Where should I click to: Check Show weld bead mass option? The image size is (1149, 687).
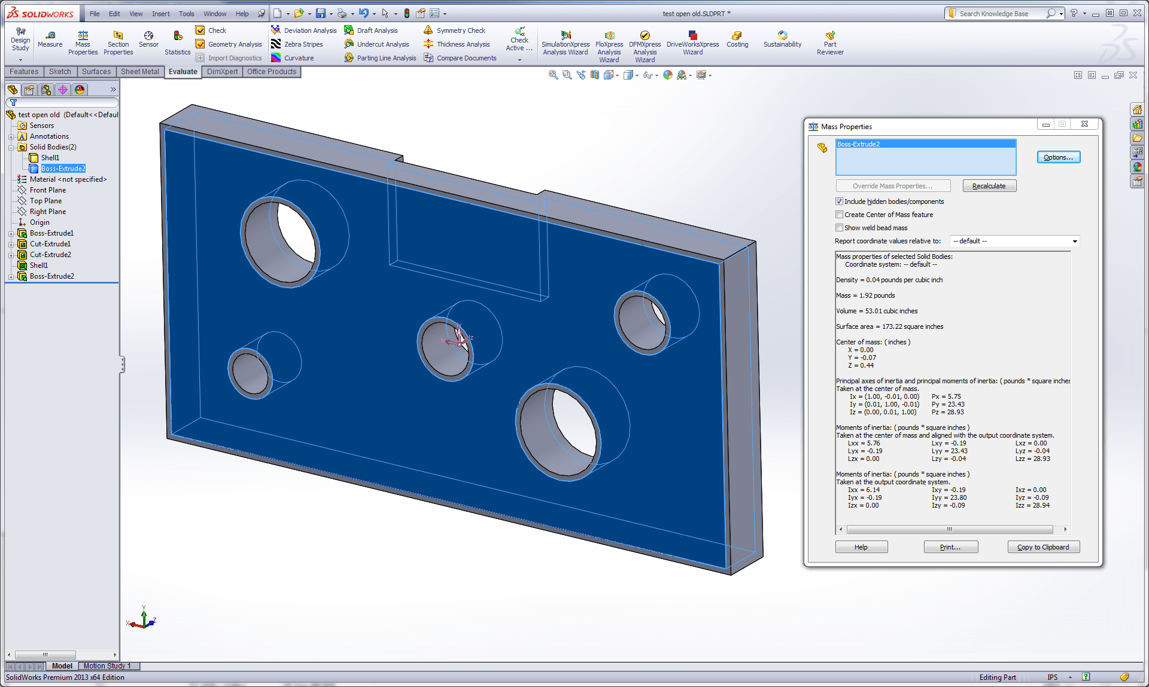point(839,228)
